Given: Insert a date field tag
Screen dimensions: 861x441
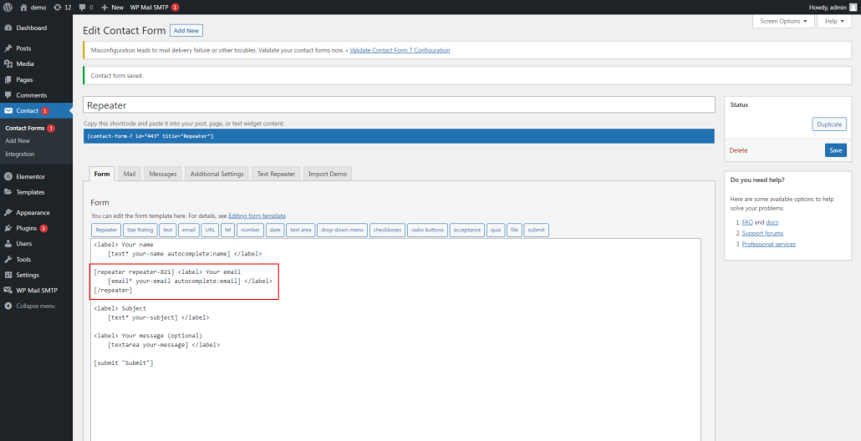Looking at the screenshot, I should tap(275, 230).
